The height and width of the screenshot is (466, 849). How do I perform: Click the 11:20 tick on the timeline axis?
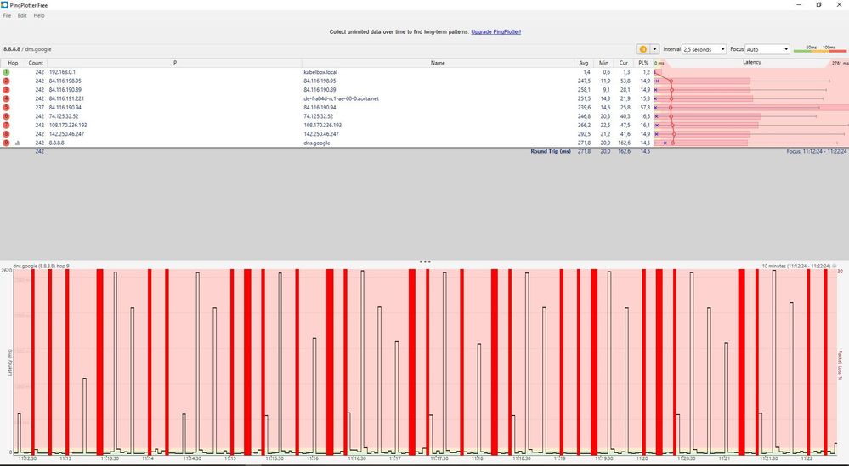tap(642, 458)
